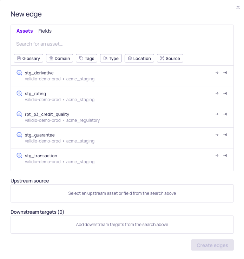244x259 pixels.
Task: Open the Glossary filter
Action: pos(28,58)
